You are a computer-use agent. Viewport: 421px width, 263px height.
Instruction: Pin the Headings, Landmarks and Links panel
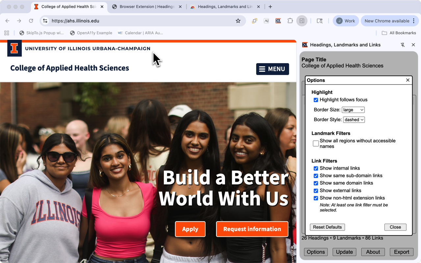(403, 45)
